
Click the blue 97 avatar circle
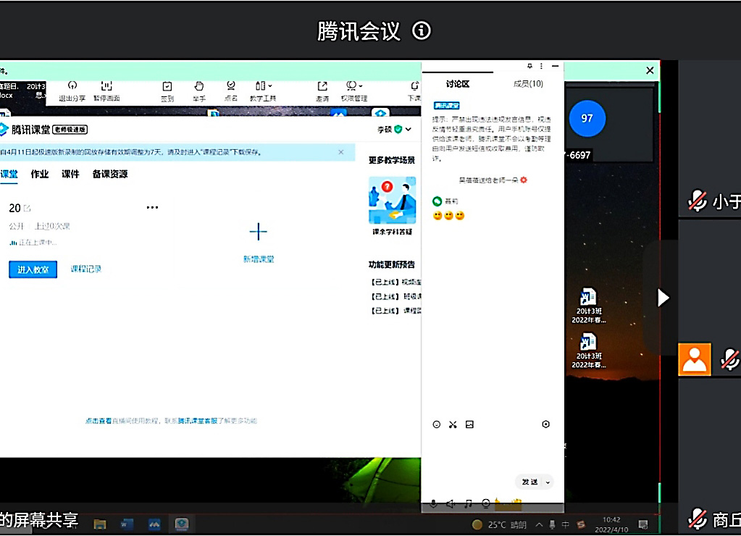pyautogui.click(x=587, y=118)
